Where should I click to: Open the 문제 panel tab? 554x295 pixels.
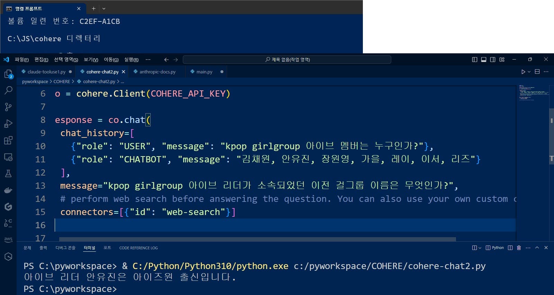click(x=27, y=248)
